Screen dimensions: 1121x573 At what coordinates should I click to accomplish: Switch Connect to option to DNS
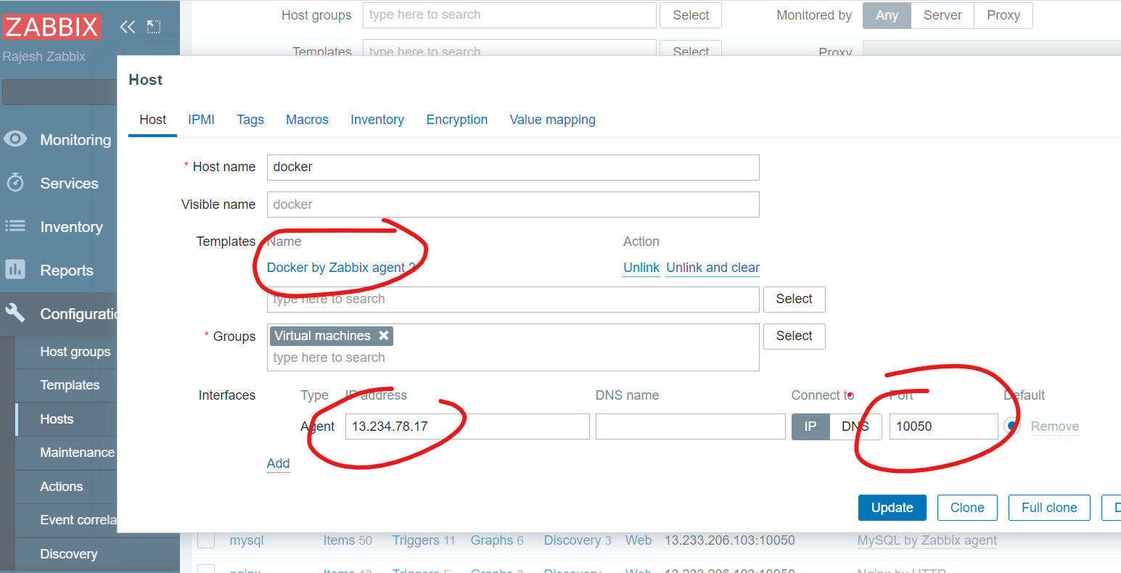pyautogui.click(x=855, y=426)
